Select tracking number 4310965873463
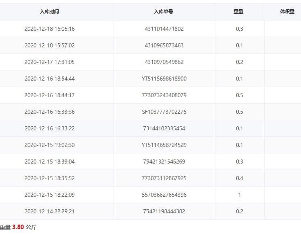This screenshot has width=301, height=236. coord(164,45)
